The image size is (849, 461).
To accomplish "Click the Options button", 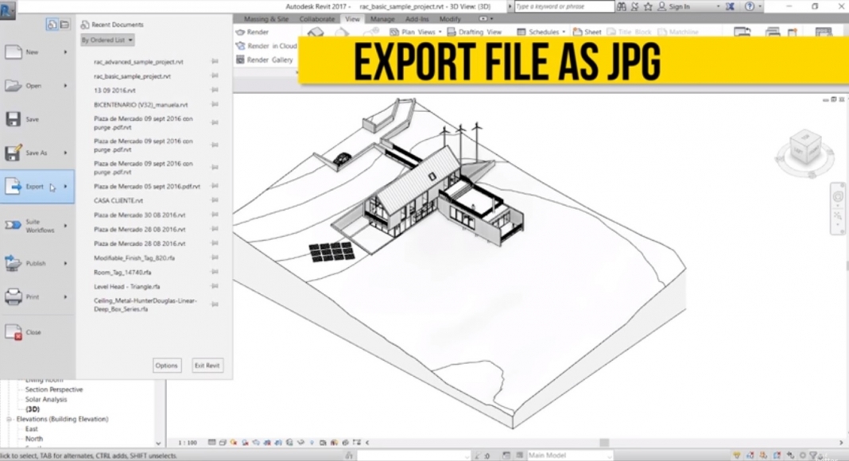I will [167, 366].
